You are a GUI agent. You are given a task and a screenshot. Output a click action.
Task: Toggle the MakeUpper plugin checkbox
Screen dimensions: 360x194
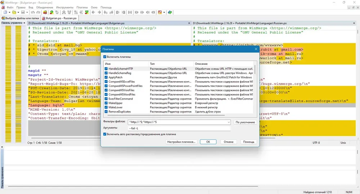pos(106,103)
